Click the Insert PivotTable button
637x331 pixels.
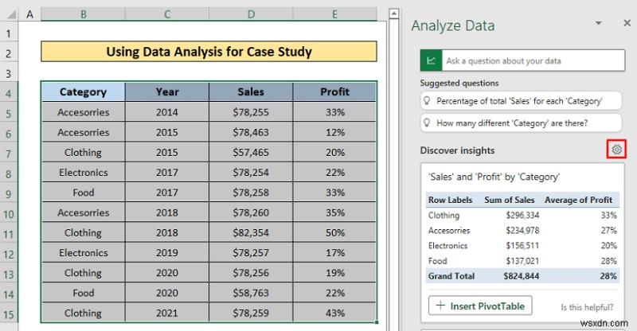479,306
